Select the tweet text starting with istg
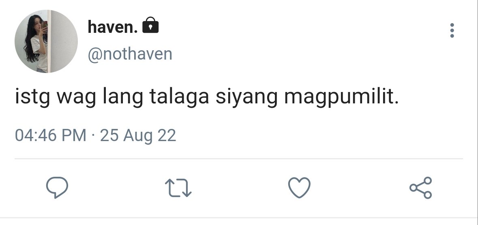Image resolution: width=478 pixels, height=225 pixels. click(x=207, y=97)
